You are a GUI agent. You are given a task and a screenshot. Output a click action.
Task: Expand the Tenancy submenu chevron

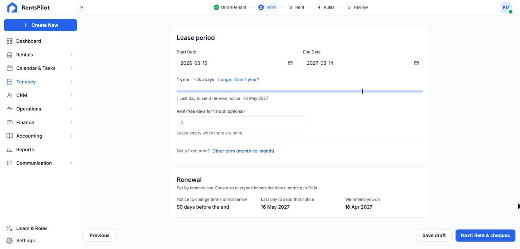pos(71,82)
